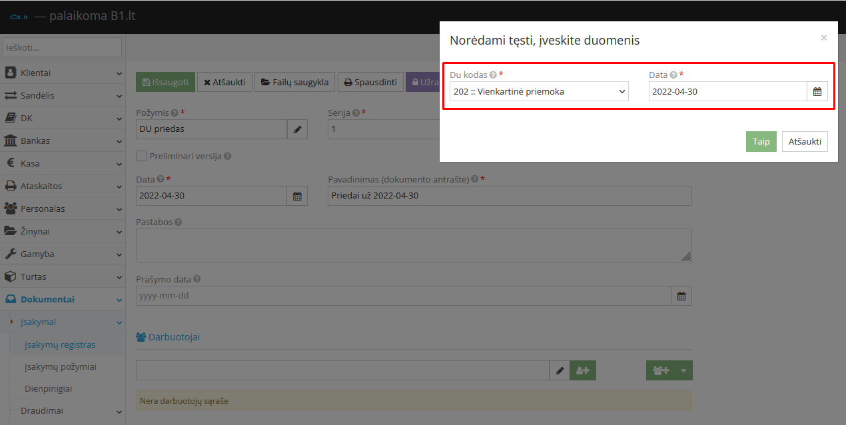Click pencil edit icon beside Požymis field
Image resolution: width=846 pixels, height=425 pixels.
(297, 129)
